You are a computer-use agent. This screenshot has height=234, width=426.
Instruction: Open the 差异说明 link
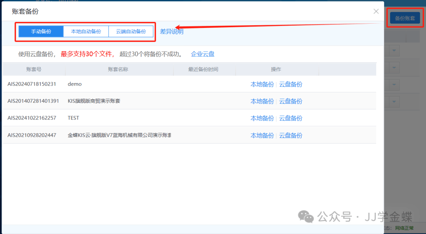pos(172,32)
